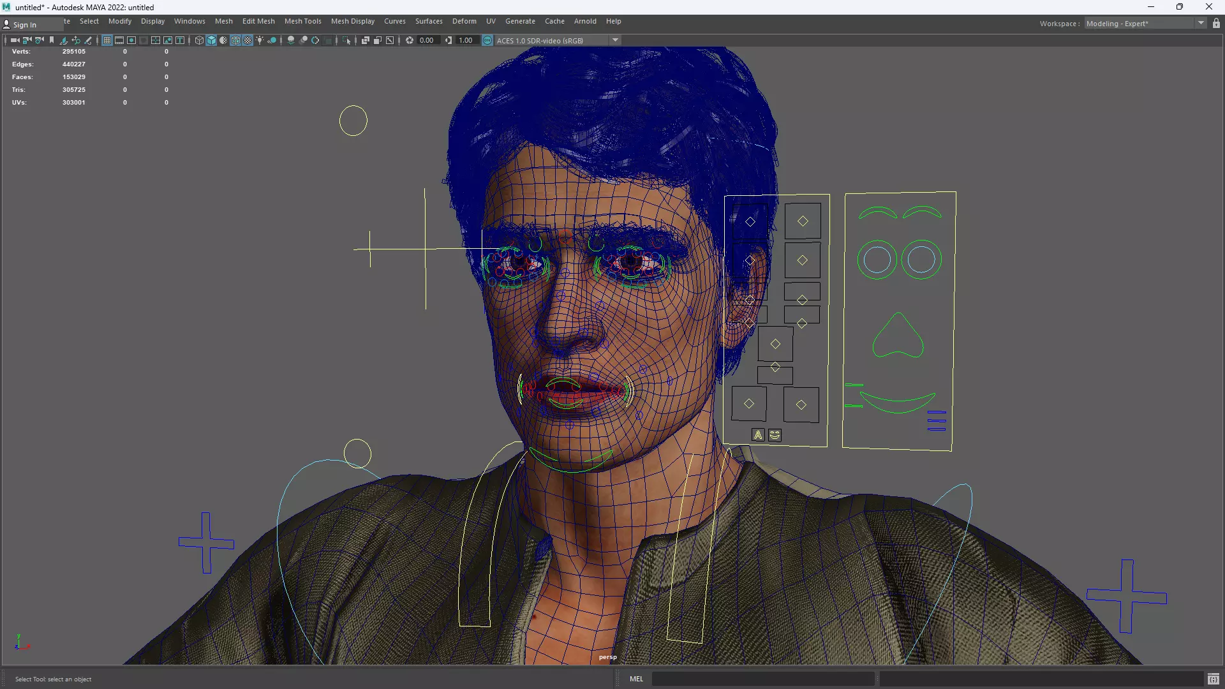Toggle the viewport grid icon

point(107,40)
